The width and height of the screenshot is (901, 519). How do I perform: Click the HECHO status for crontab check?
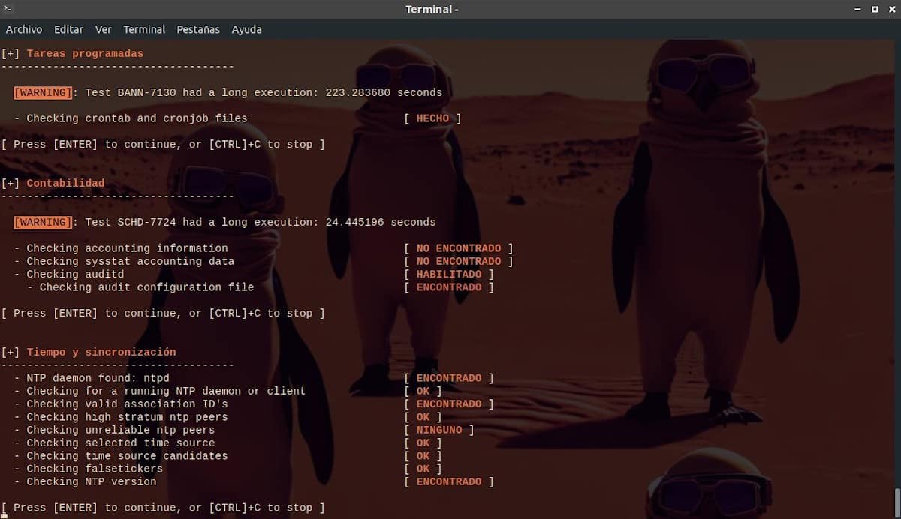[x=432, y=118]
